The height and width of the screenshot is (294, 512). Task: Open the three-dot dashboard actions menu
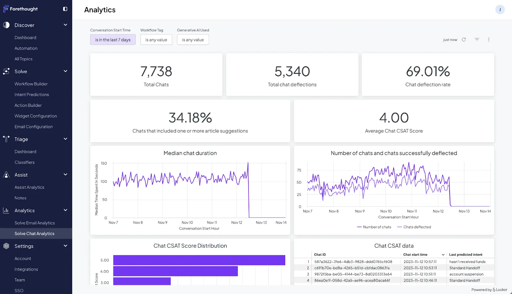click(489, 40)
